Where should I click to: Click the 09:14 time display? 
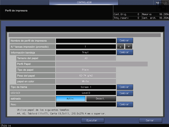7,126
